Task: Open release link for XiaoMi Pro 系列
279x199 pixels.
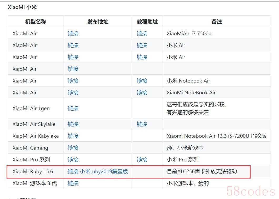Action: (73, 160)
